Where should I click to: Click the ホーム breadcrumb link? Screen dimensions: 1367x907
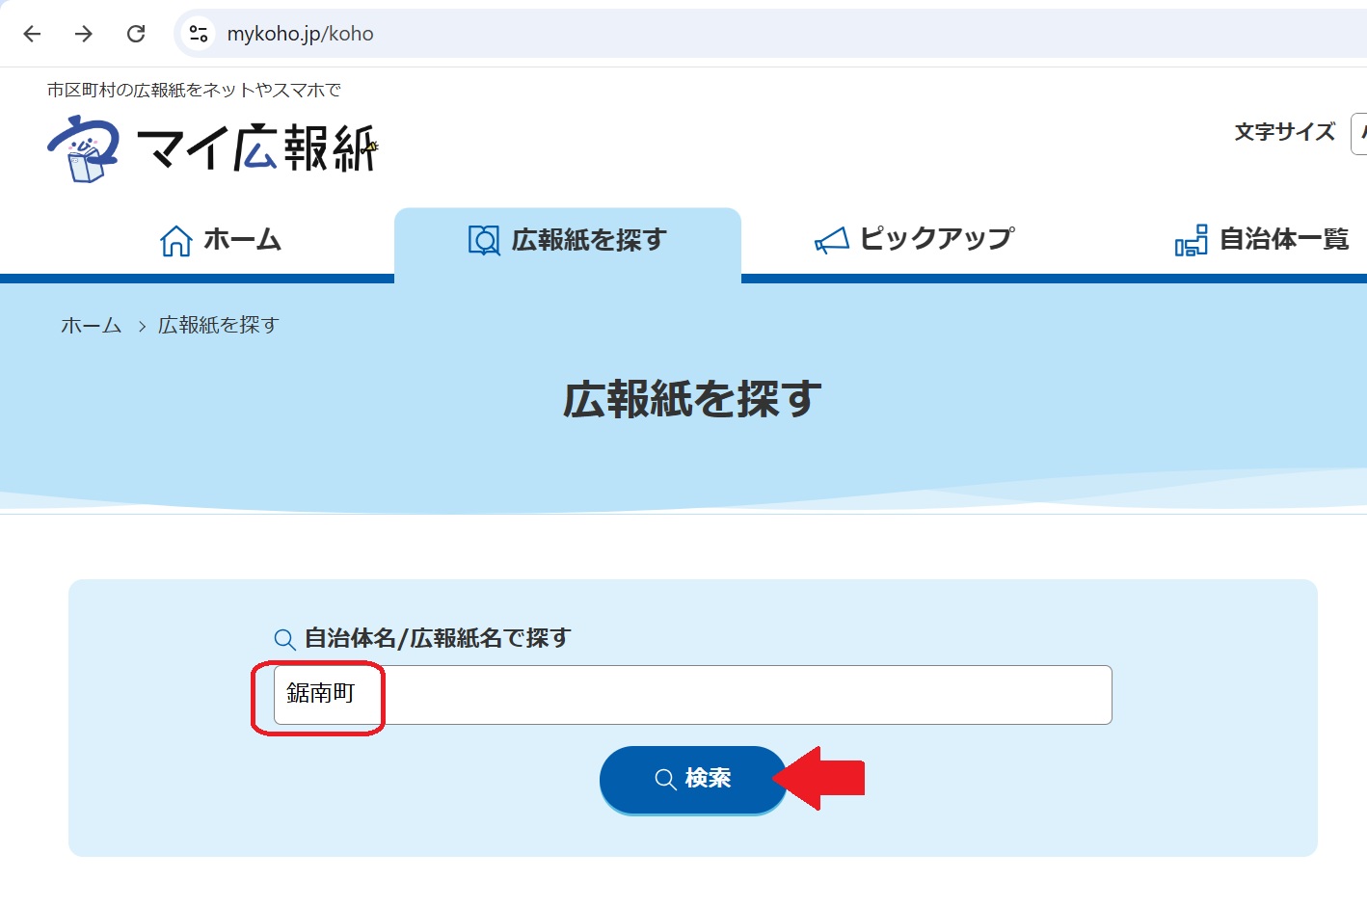pyautogui.click(x=91, y=326)
